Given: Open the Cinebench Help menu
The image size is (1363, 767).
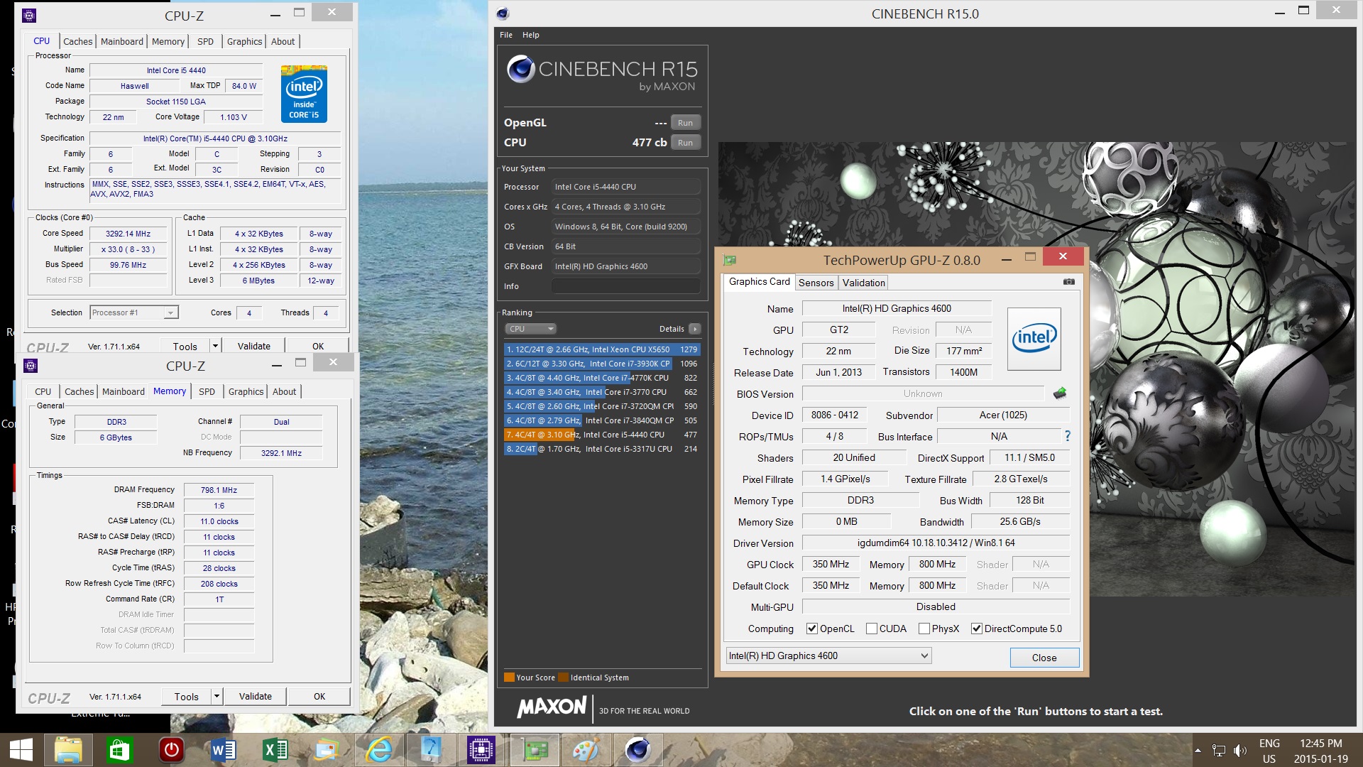Looking at the screenshot, I should coord(531,35).
